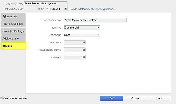176x104 pixels.
Task: Open the Help button
Action: coord(159,98)
